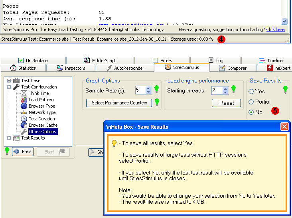The image size is (292, 218).
Task: Switch to the Statistics tab
Action: pos(23,68)
